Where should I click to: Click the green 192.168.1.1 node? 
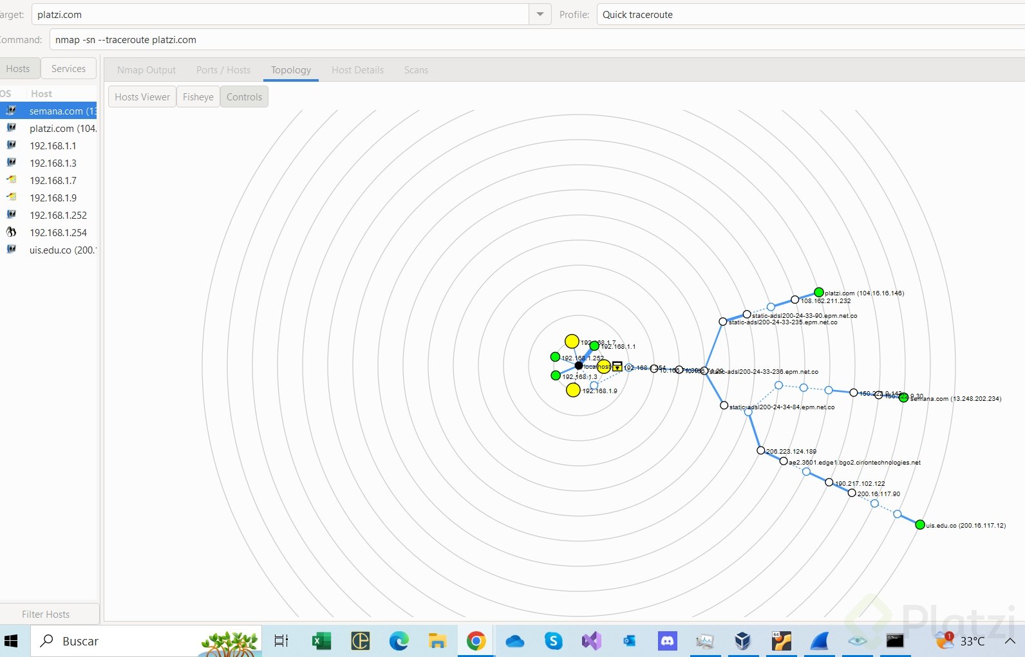594,346
